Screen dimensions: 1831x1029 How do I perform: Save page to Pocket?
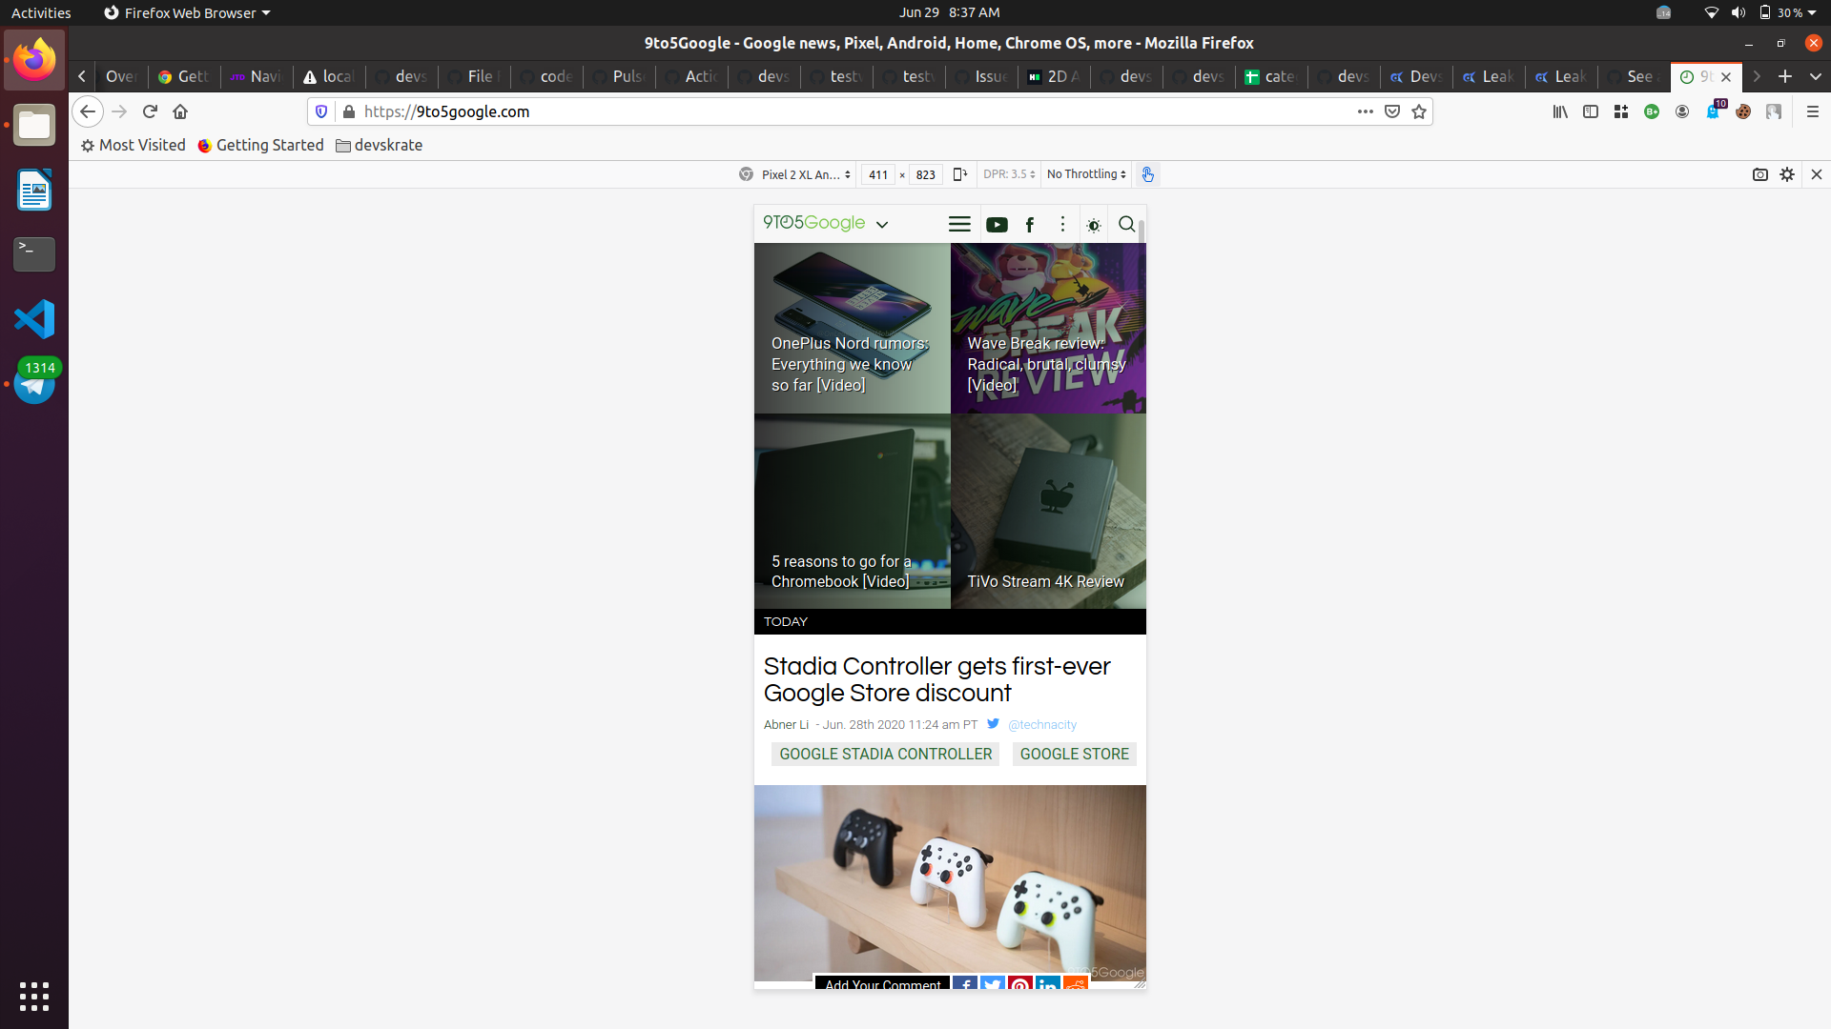coord(1392,111)
